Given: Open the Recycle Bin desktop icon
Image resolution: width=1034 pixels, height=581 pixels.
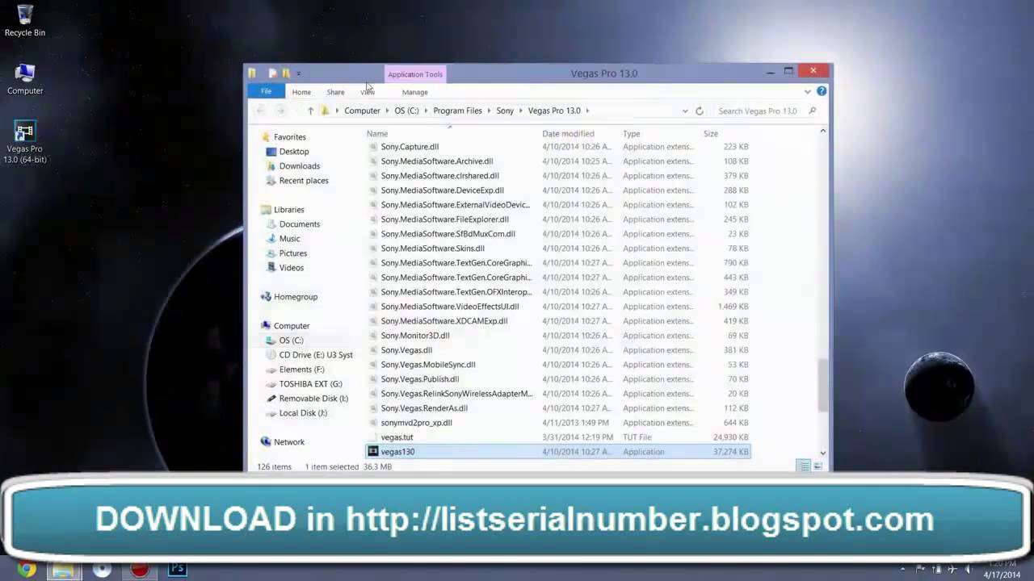Looking at the screenshot, I should [x=25, y=21].
